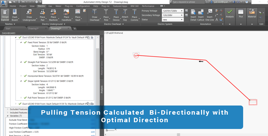268x136 pixels.
Task: Select the Attach Guy tool
Action: click(x=125, y=15)
